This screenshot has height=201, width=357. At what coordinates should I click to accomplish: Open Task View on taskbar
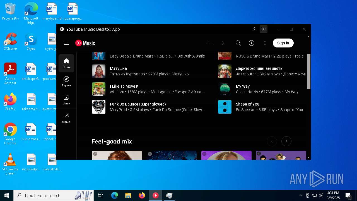pos(100,195)
